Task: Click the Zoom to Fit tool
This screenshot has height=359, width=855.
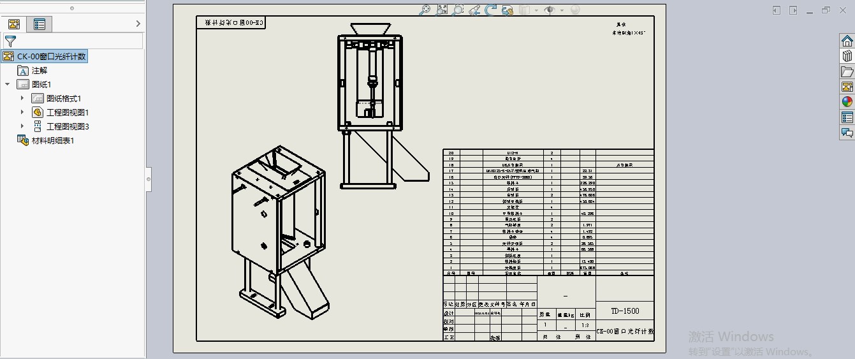Action: tap(426, 10)
